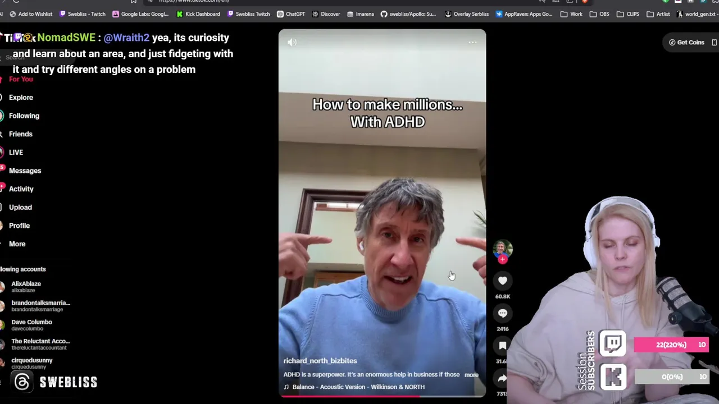Go to Profile in the sidebar
Image resolution: width=719 pixels, height=404 pixels.
point(19,226)
